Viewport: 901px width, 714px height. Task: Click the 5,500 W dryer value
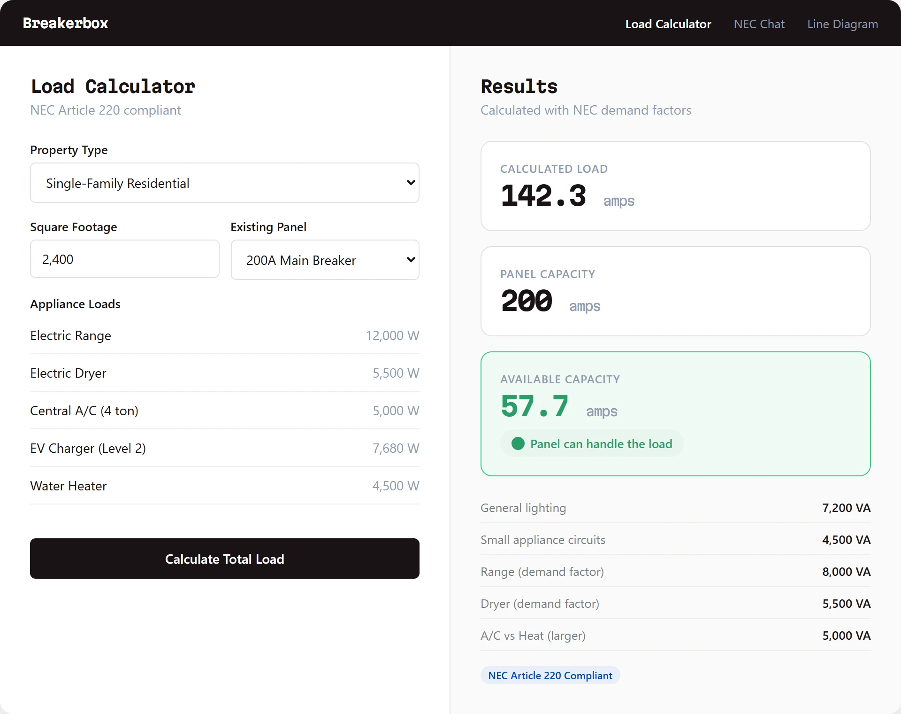(x=396, y=373)
